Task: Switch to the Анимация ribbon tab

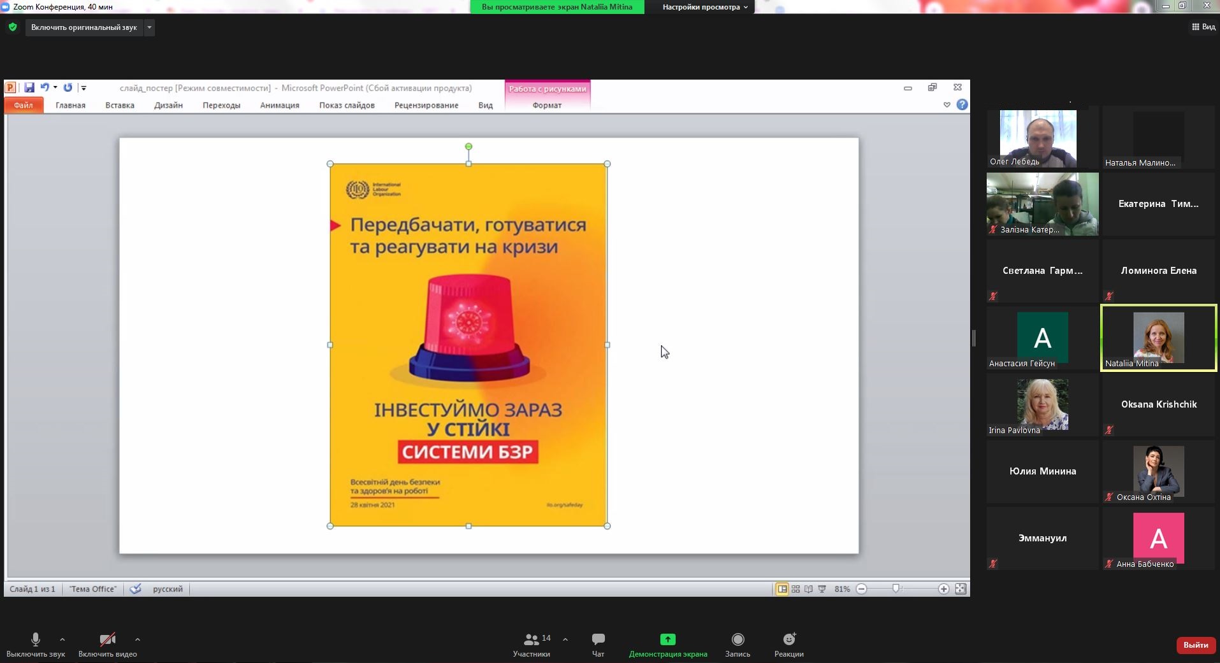Action: [279, 105]
